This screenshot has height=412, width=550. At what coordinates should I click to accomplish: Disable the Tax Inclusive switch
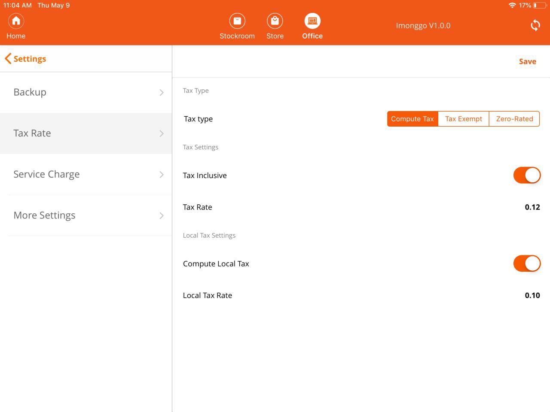[527, 175]
